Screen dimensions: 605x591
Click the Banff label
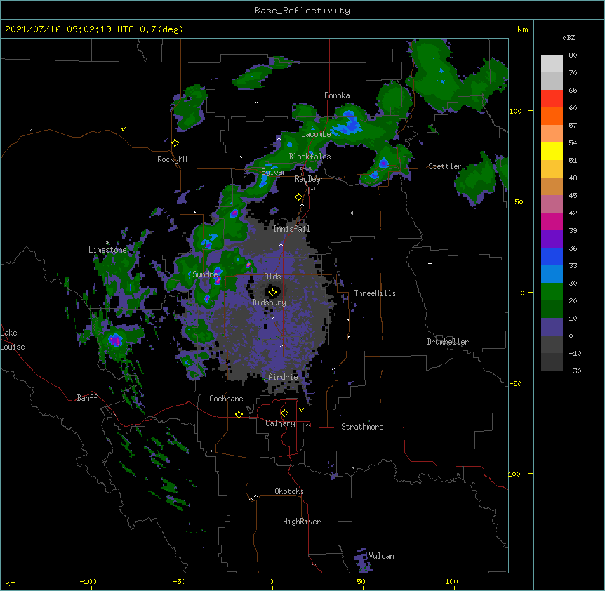point(87,398)
